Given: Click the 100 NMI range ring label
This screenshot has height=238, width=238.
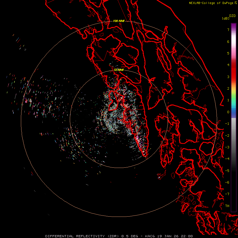Looking at the screenshot, I should [119, 21].
